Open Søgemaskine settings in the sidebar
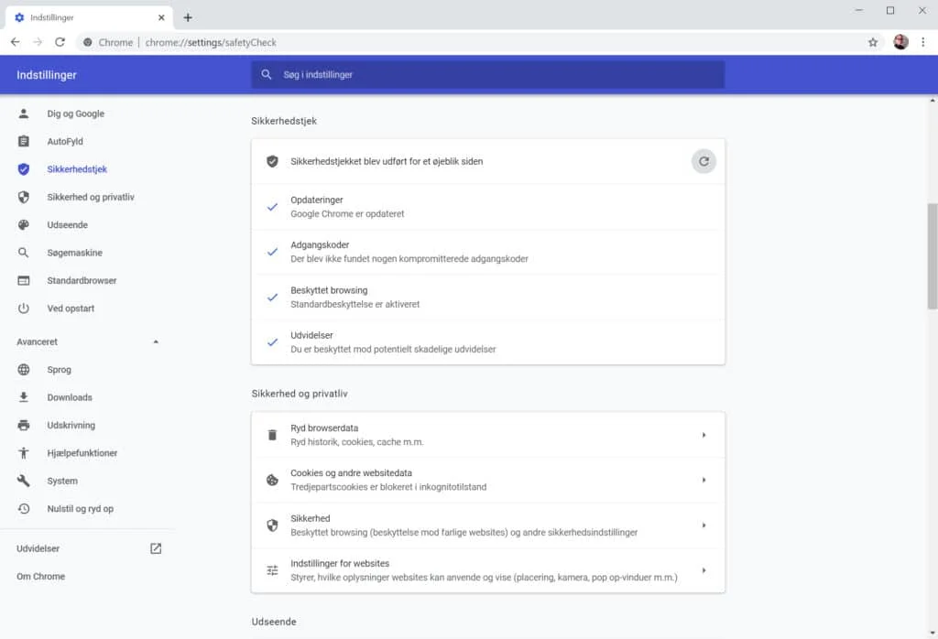938x639 pixels. [x=74, y=253]
